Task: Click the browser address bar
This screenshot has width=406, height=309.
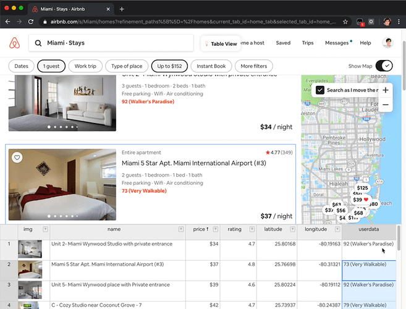Action: click(193, 22)
